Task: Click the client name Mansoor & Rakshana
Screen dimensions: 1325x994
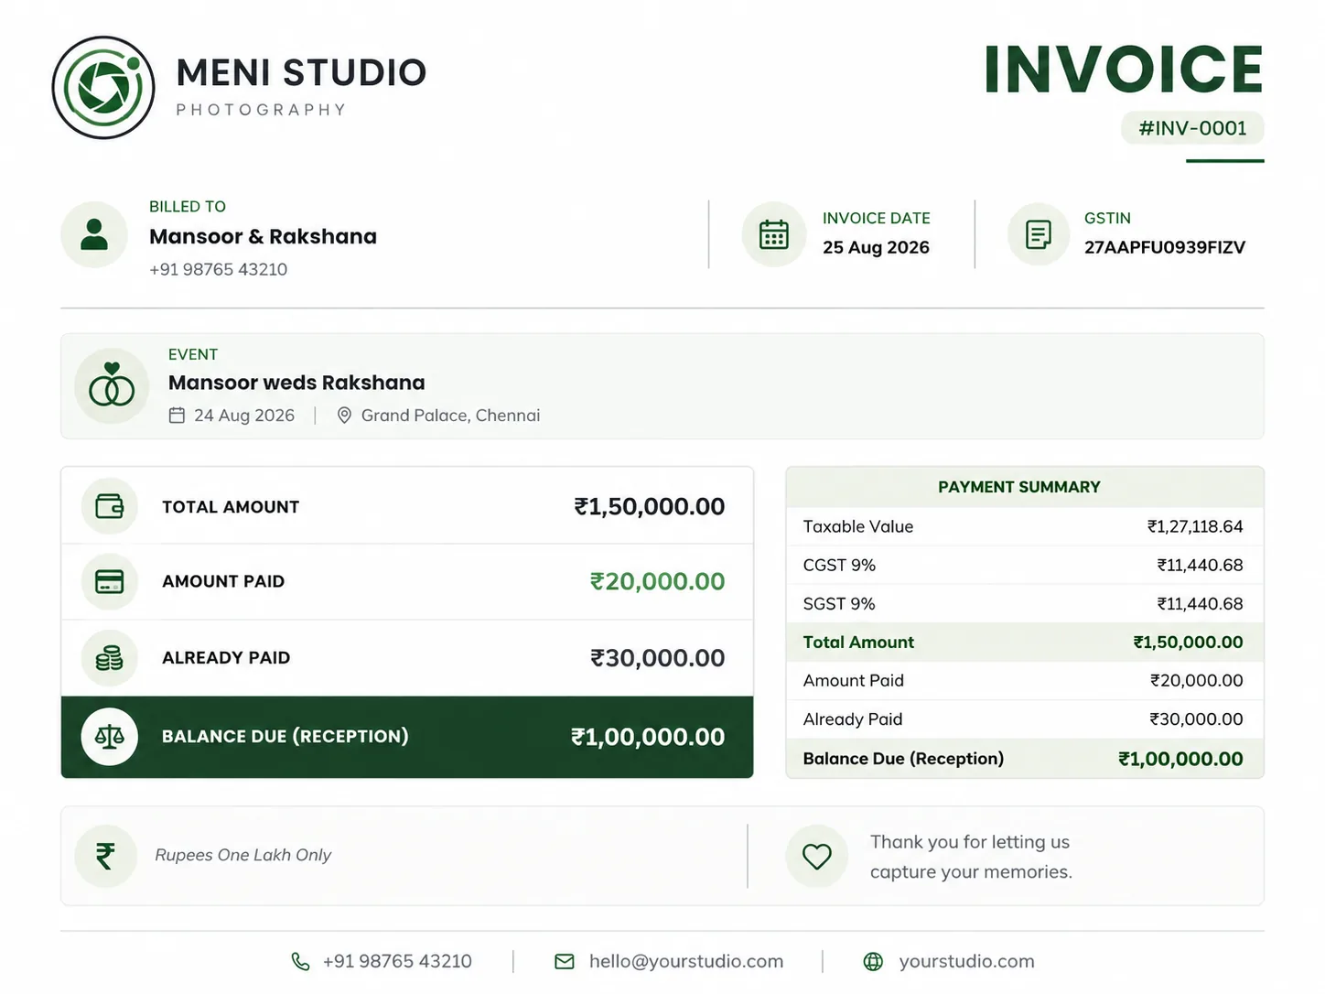Action: tap(263, 236)
